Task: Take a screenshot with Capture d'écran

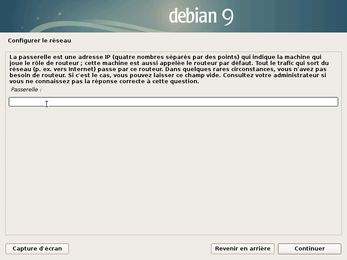Action: click(x=37, y=249)
